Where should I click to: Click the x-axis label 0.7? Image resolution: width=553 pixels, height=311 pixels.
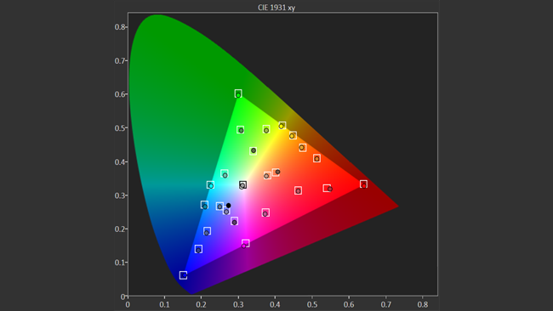[386, 304]
